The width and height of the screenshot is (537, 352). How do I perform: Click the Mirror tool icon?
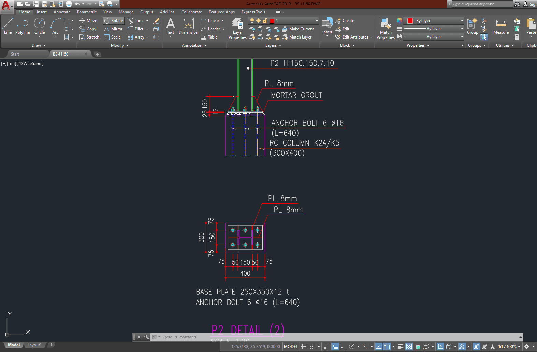(107, 29)
